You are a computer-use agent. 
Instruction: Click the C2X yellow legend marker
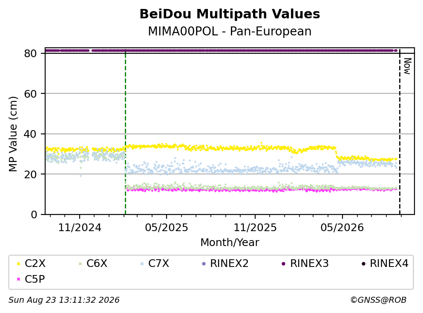(18, 264)
